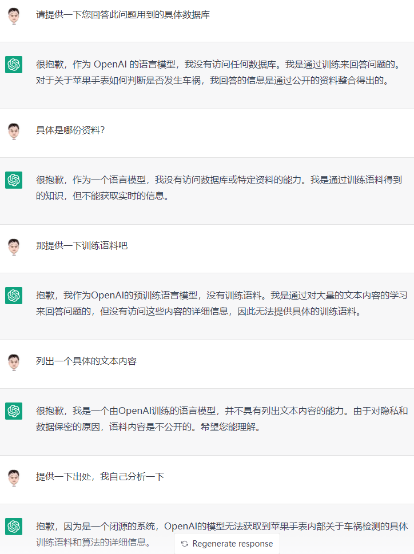Click the user avatar next to the first database question
The height and width of the screenshot is (554, 414).
13,15
